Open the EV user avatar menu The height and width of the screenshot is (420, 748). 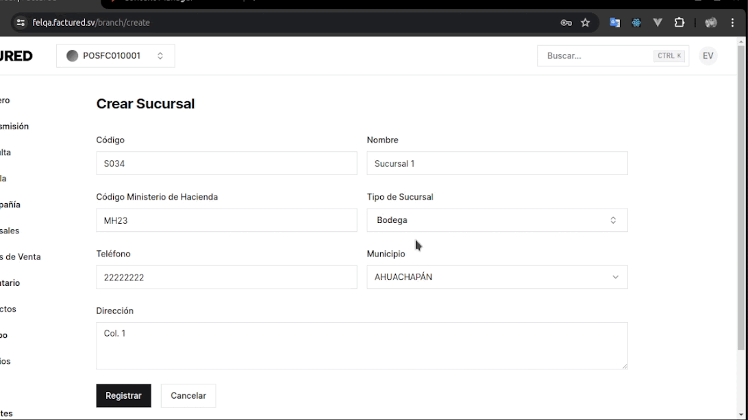click(x=708, y=56)
